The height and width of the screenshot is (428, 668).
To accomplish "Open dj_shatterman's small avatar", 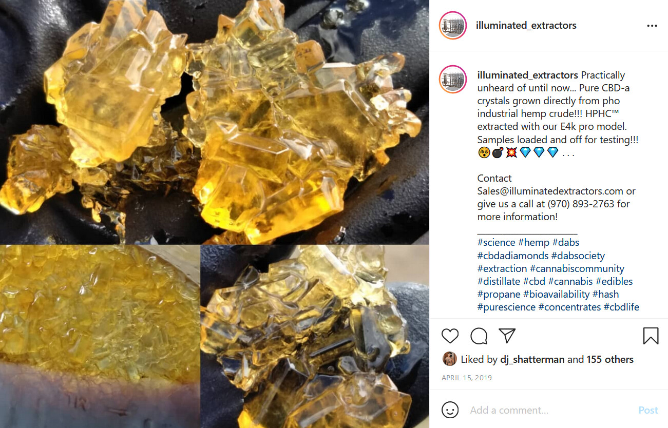I will click(449, 359).
